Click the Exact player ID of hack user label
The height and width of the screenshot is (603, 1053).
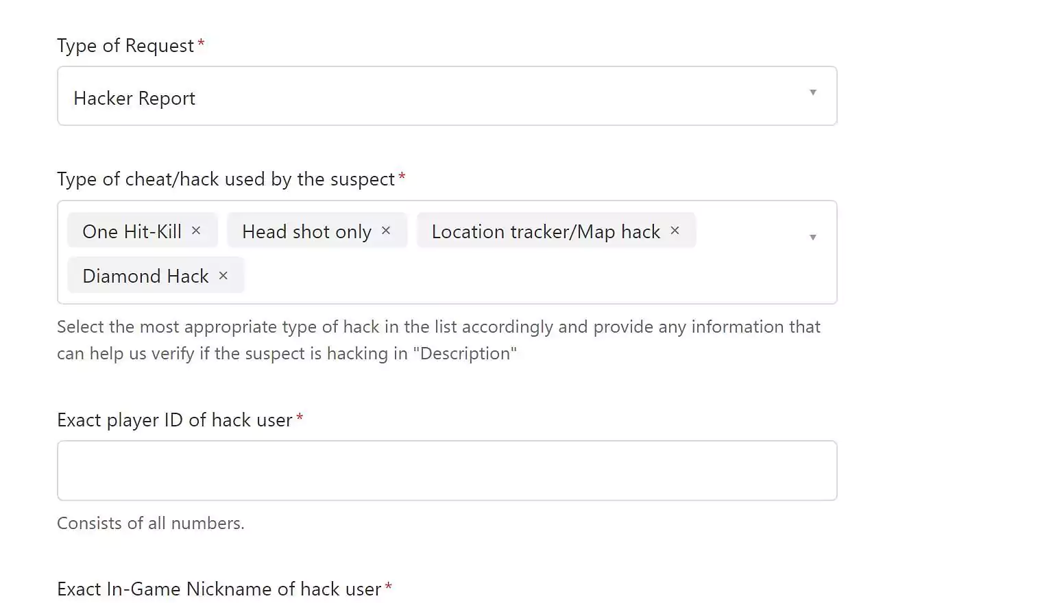point(175,420)
